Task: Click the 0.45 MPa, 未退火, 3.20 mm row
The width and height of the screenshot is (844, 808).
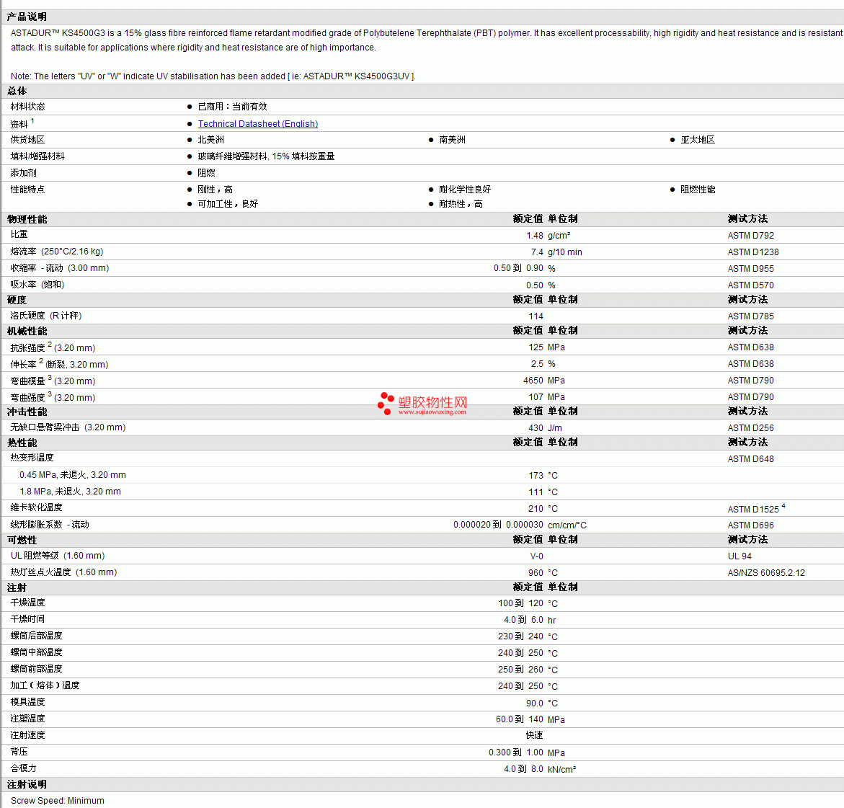Action: point(73,475)
